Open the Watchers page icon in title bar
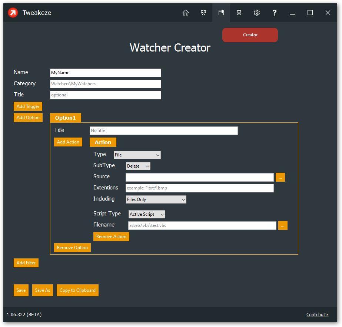The width and height of the screenshot is (342, 327). 221,13
